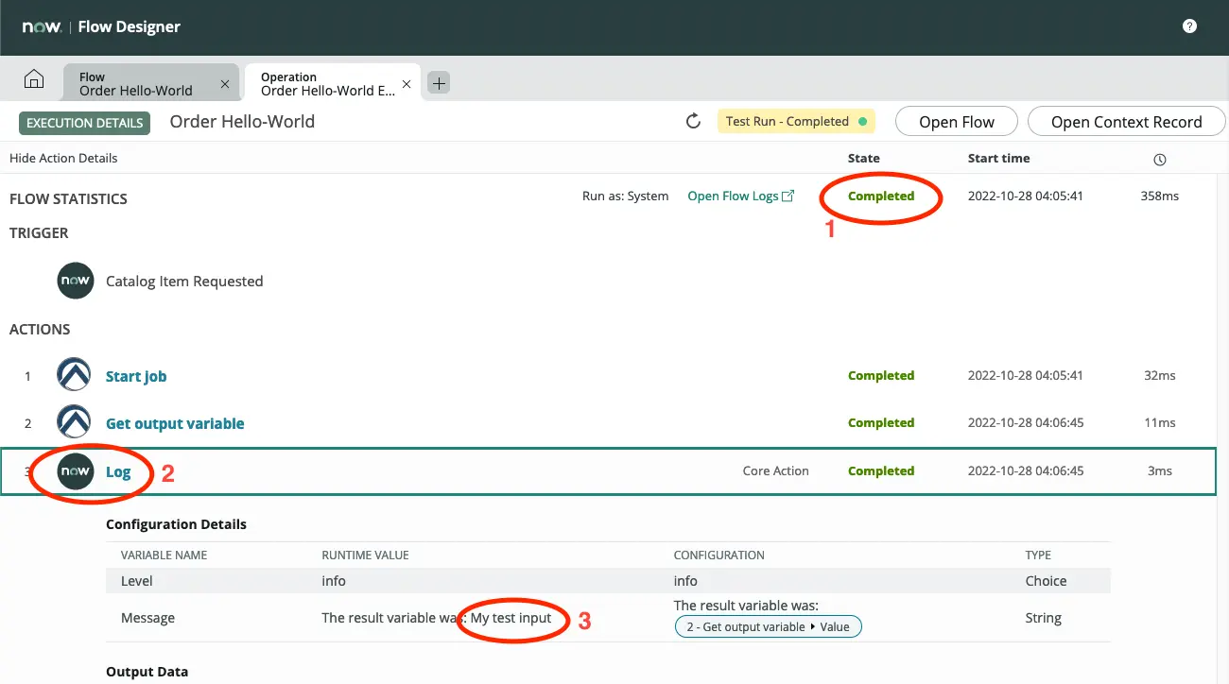
Task: Click the Get output variable Value pill
Action: tap(768, 627)
